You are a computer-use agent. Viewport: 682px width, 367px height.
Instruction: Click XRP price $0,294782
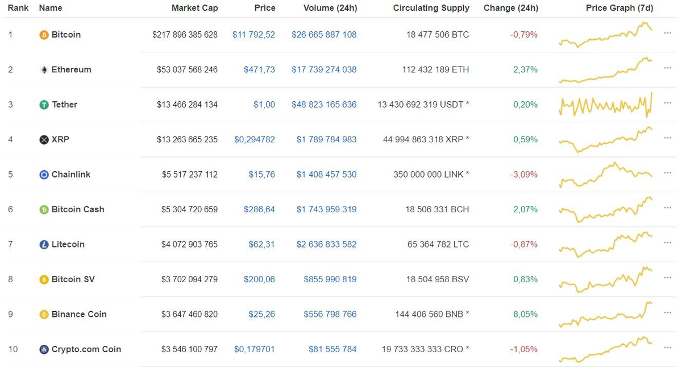point(255,139)
